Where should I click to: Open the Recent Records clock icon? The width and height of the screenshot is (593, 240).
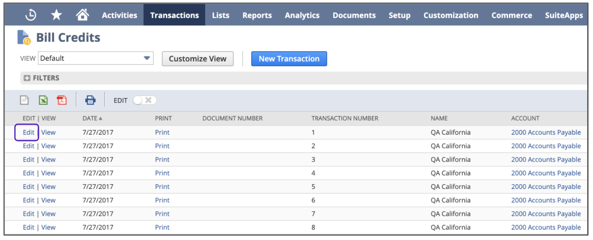tap(30, 15)
